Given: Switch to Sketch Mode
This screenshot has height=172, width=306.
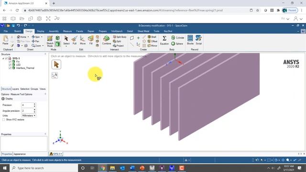Looking at the screenshot, I should point(50,41).
